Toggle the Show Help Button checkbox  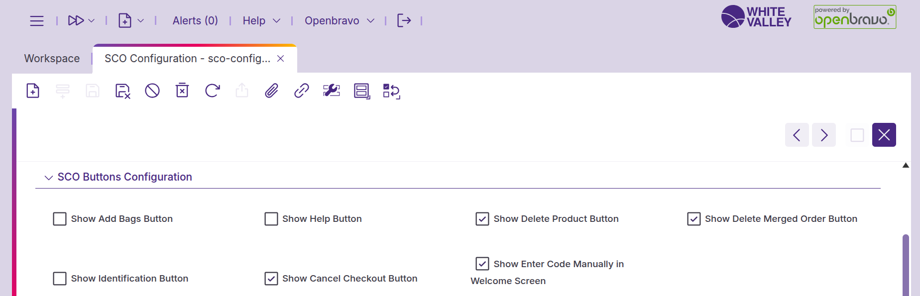[x=271, y=219]
